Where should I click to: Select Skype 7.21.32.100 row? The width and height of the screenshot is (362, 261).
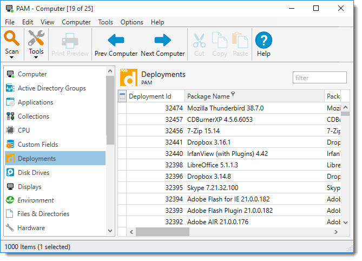[x=229, y=187]
